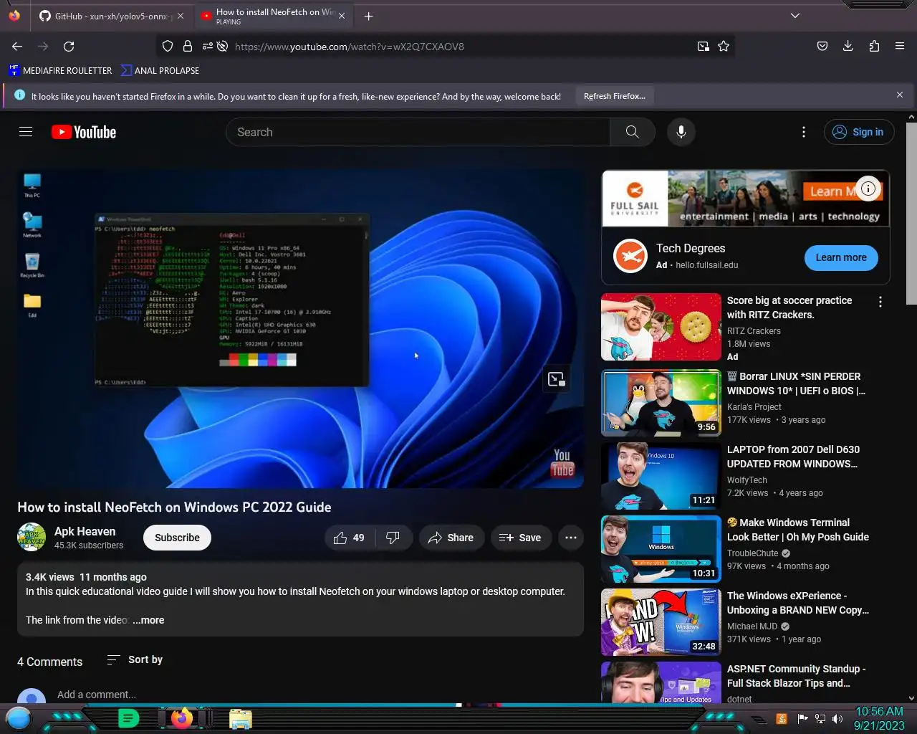This screenshot has height=734, width=917.
Task: Open the Tech Degrees ad title
Action: [691, 248]
